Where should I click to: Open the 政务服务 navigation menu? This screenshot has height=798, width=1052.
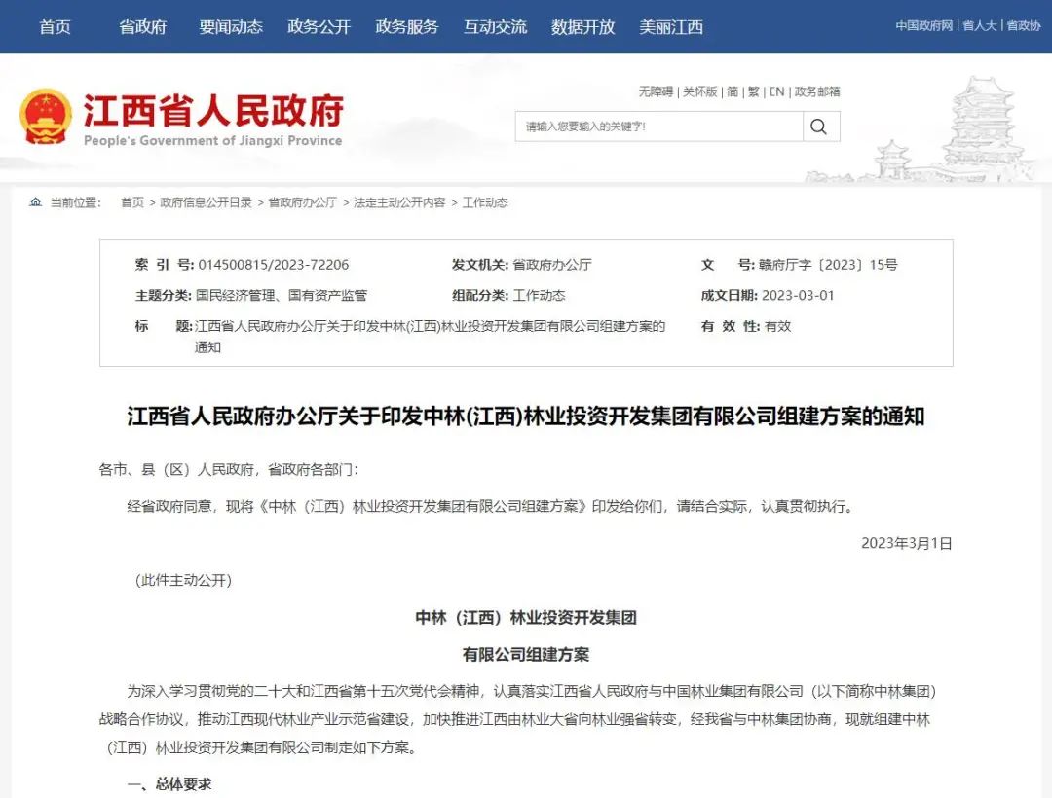[x=406, y=27]
